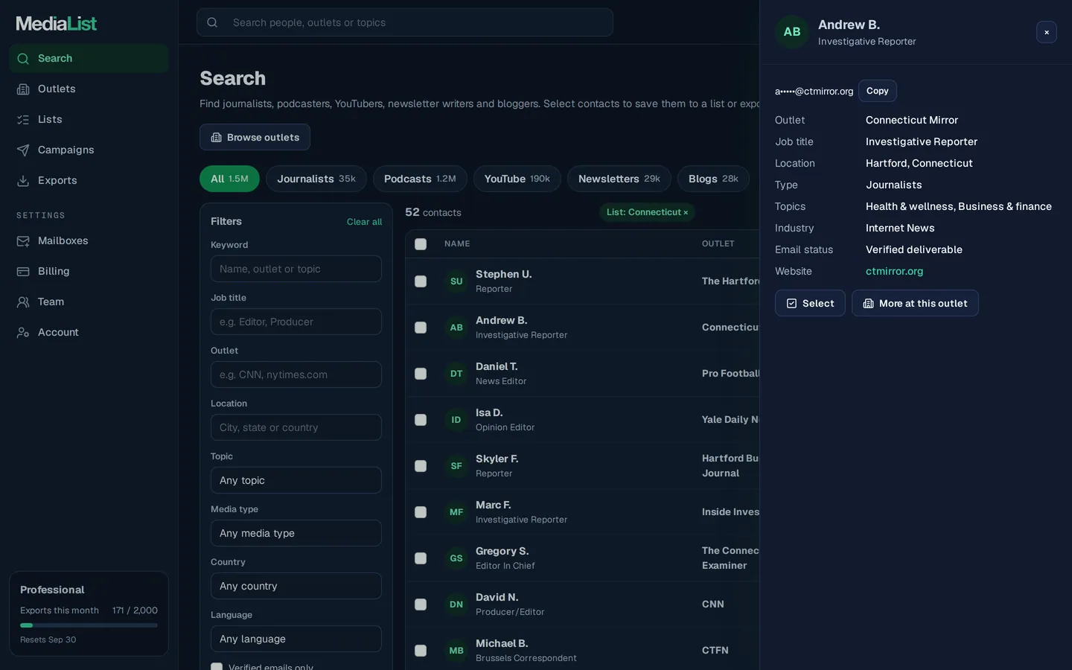Check the box for Isa D.
1072x670 pixels.
(x=421, y=420)
